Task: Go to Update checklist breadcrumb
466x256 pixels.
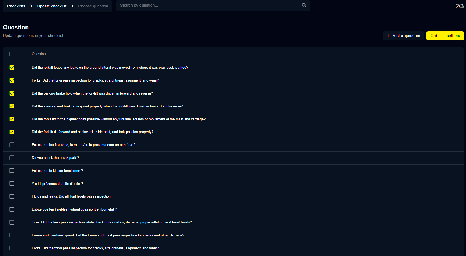Action: (x=52, y=6)
